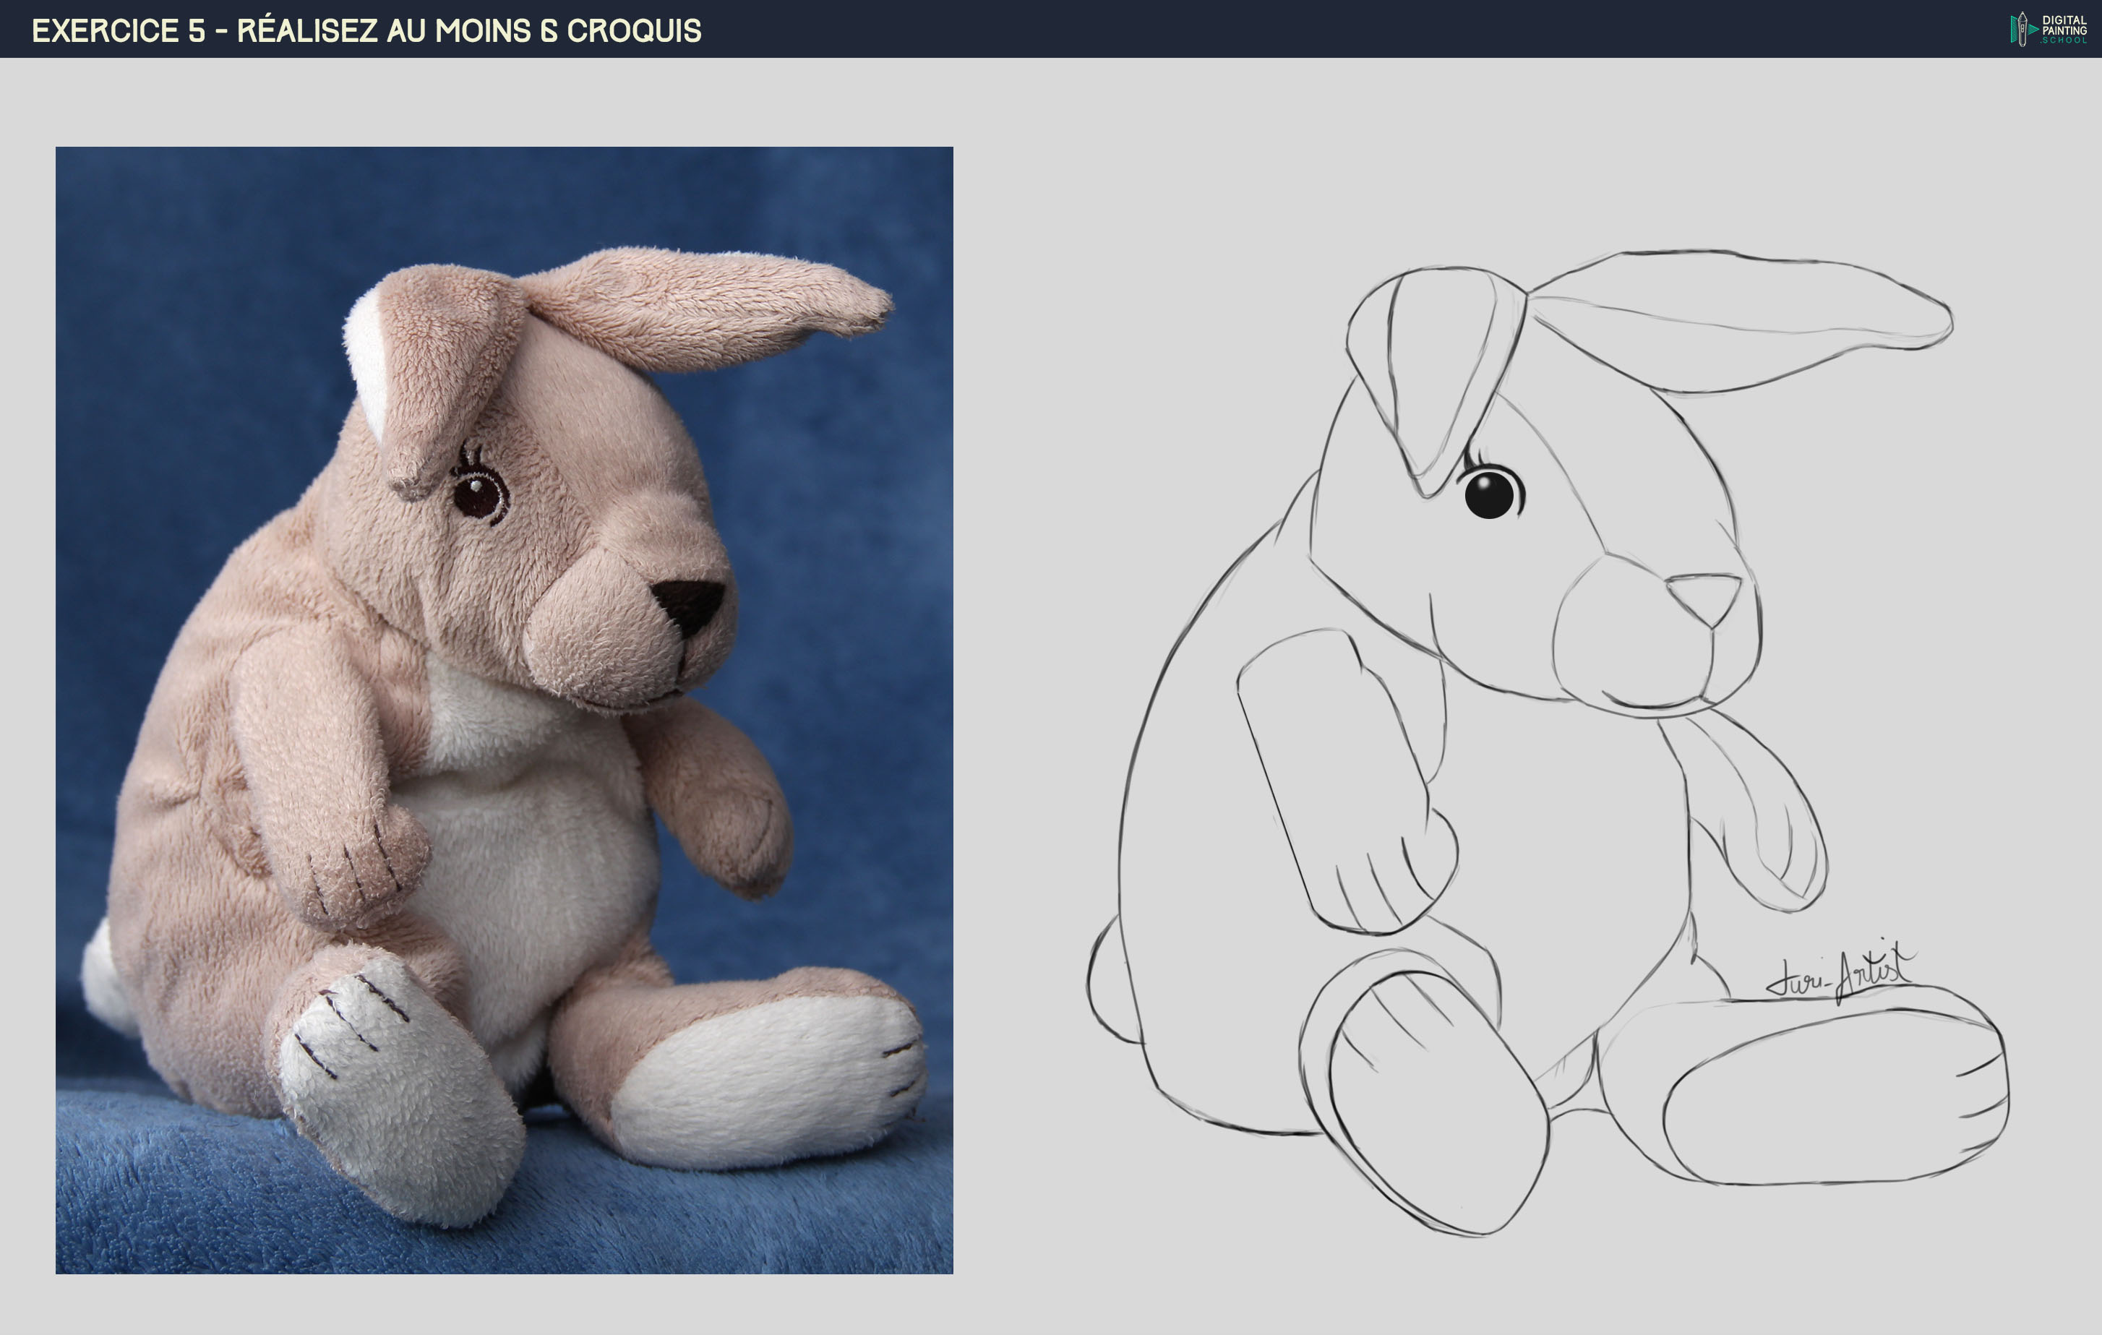
Task: Click the word CROQUIS in header
Action: coord(634,30)
